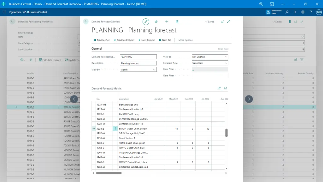Open the Demand Forecast Matrix in Excel

coord(225,88)
